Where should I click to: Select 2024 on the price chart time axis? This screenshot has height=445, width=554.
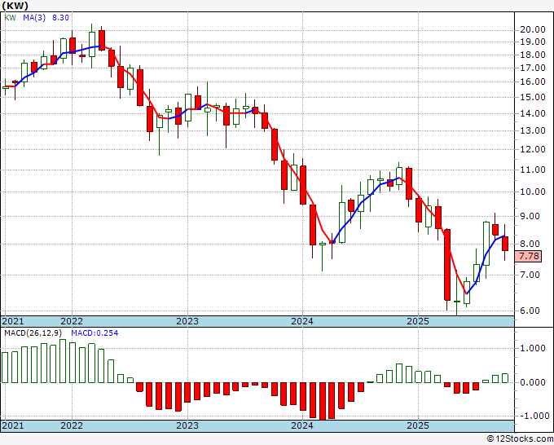tap(302, 321)
